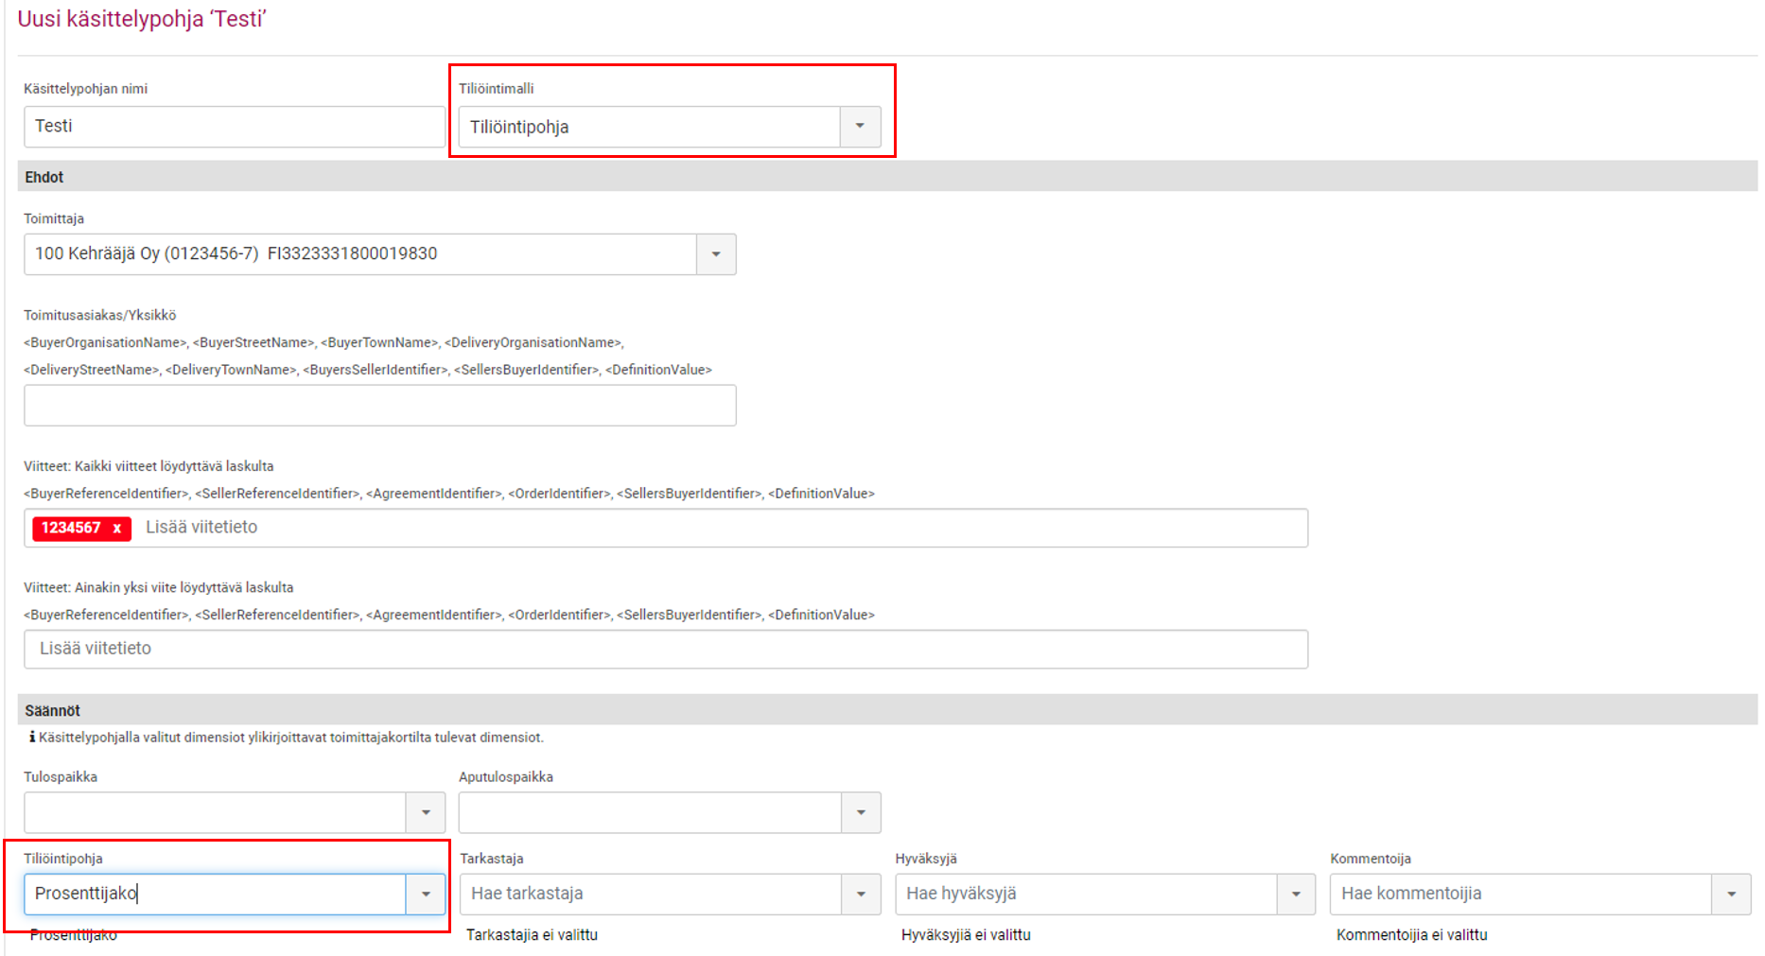Expand the Tarkastaja dropdown arrow
Screen dimensions: 1765x956
coord(861,894)
